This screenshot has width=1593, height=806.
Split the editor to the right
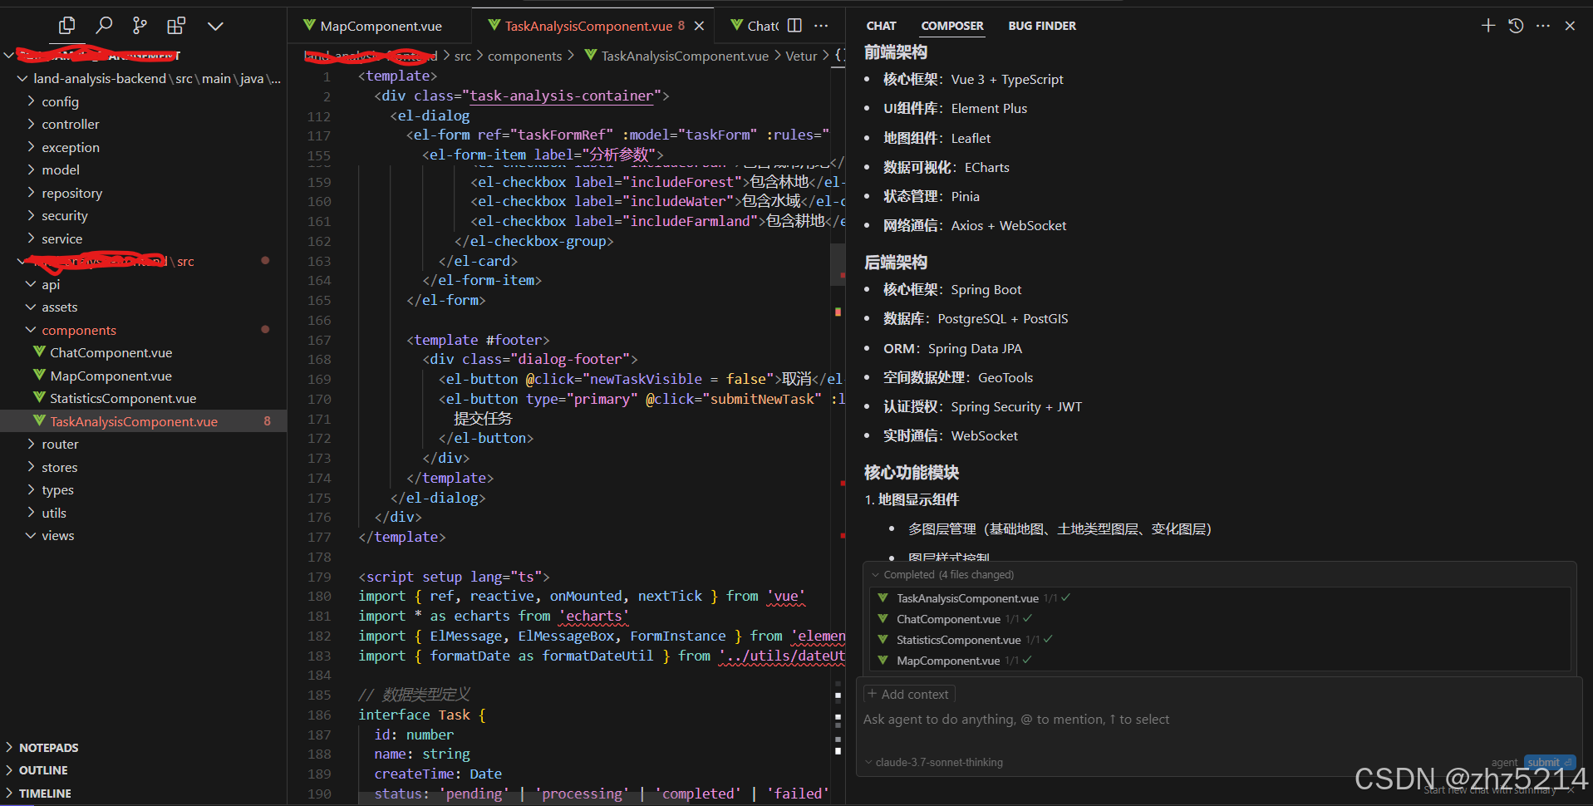pos(794,26)
